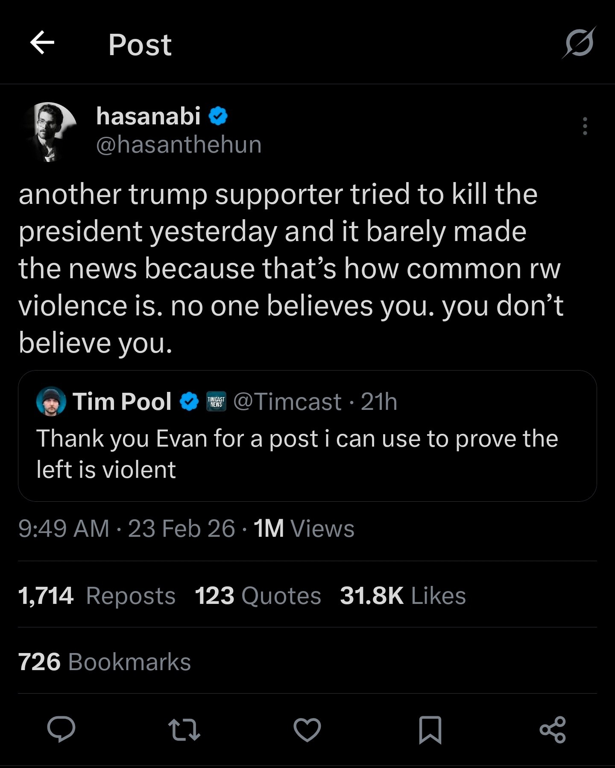Open hasanabi's profile picture
The image size is (615, 768).
(x=51, y=131)
